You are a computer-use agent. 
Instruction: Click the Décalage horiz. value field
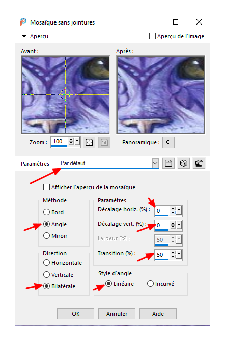tap(162, 211)
